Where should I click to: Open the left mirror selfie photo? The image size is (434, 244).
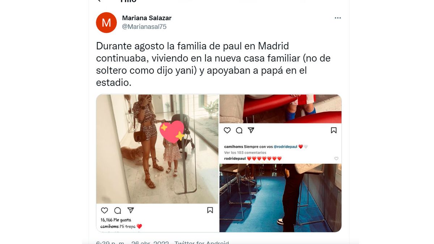click(157, 149)
